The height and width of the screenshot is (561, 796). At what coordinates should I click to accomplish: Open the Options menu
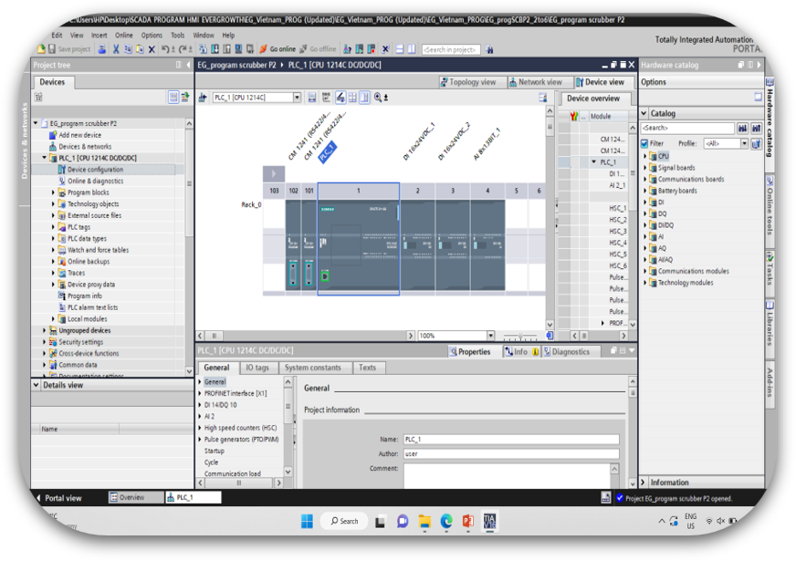152,35
